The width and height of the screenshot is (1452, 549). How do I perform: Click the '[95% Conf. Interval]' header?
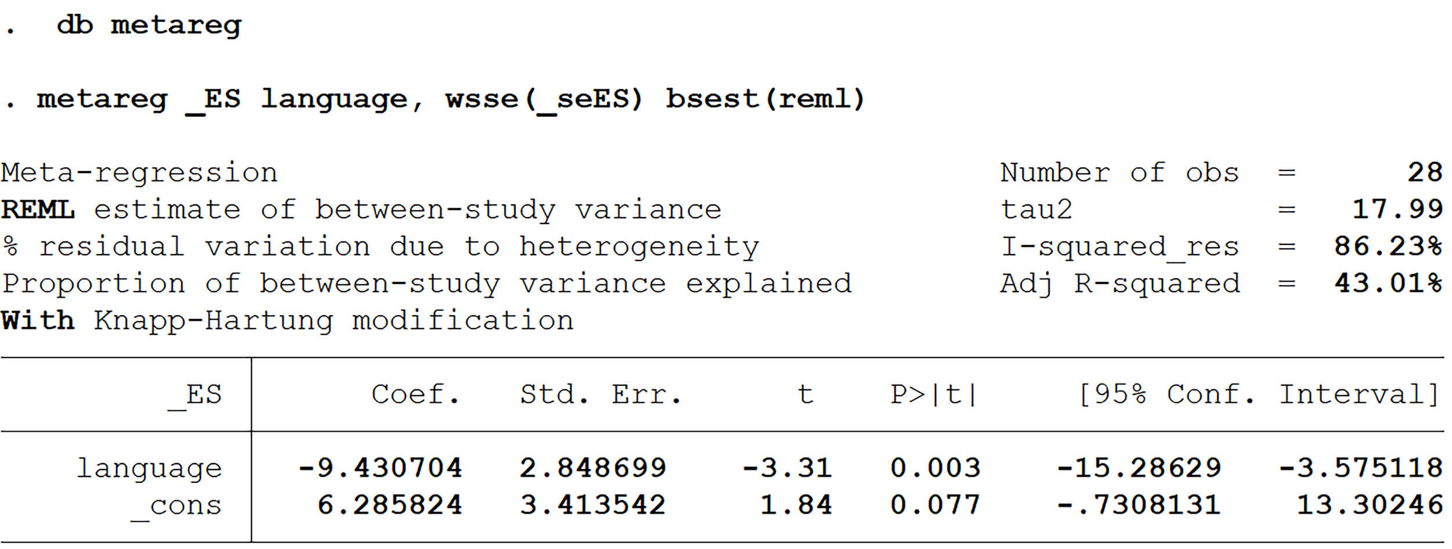tap(1257, 395)
